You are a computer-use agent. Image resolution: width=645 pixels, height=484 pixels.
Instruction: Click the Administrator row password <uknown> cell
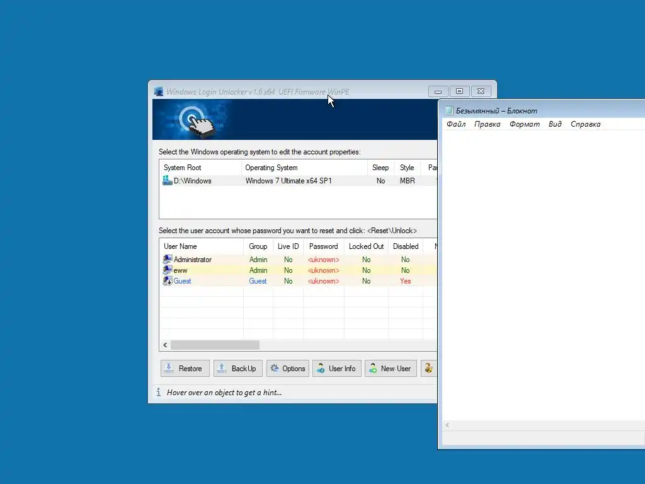pyautogui.click(x=323, y=260)
